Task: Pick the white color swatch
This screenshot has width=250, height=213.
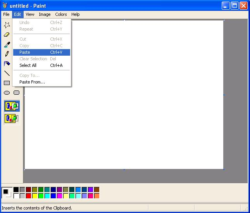Action: tap(16, 196)
